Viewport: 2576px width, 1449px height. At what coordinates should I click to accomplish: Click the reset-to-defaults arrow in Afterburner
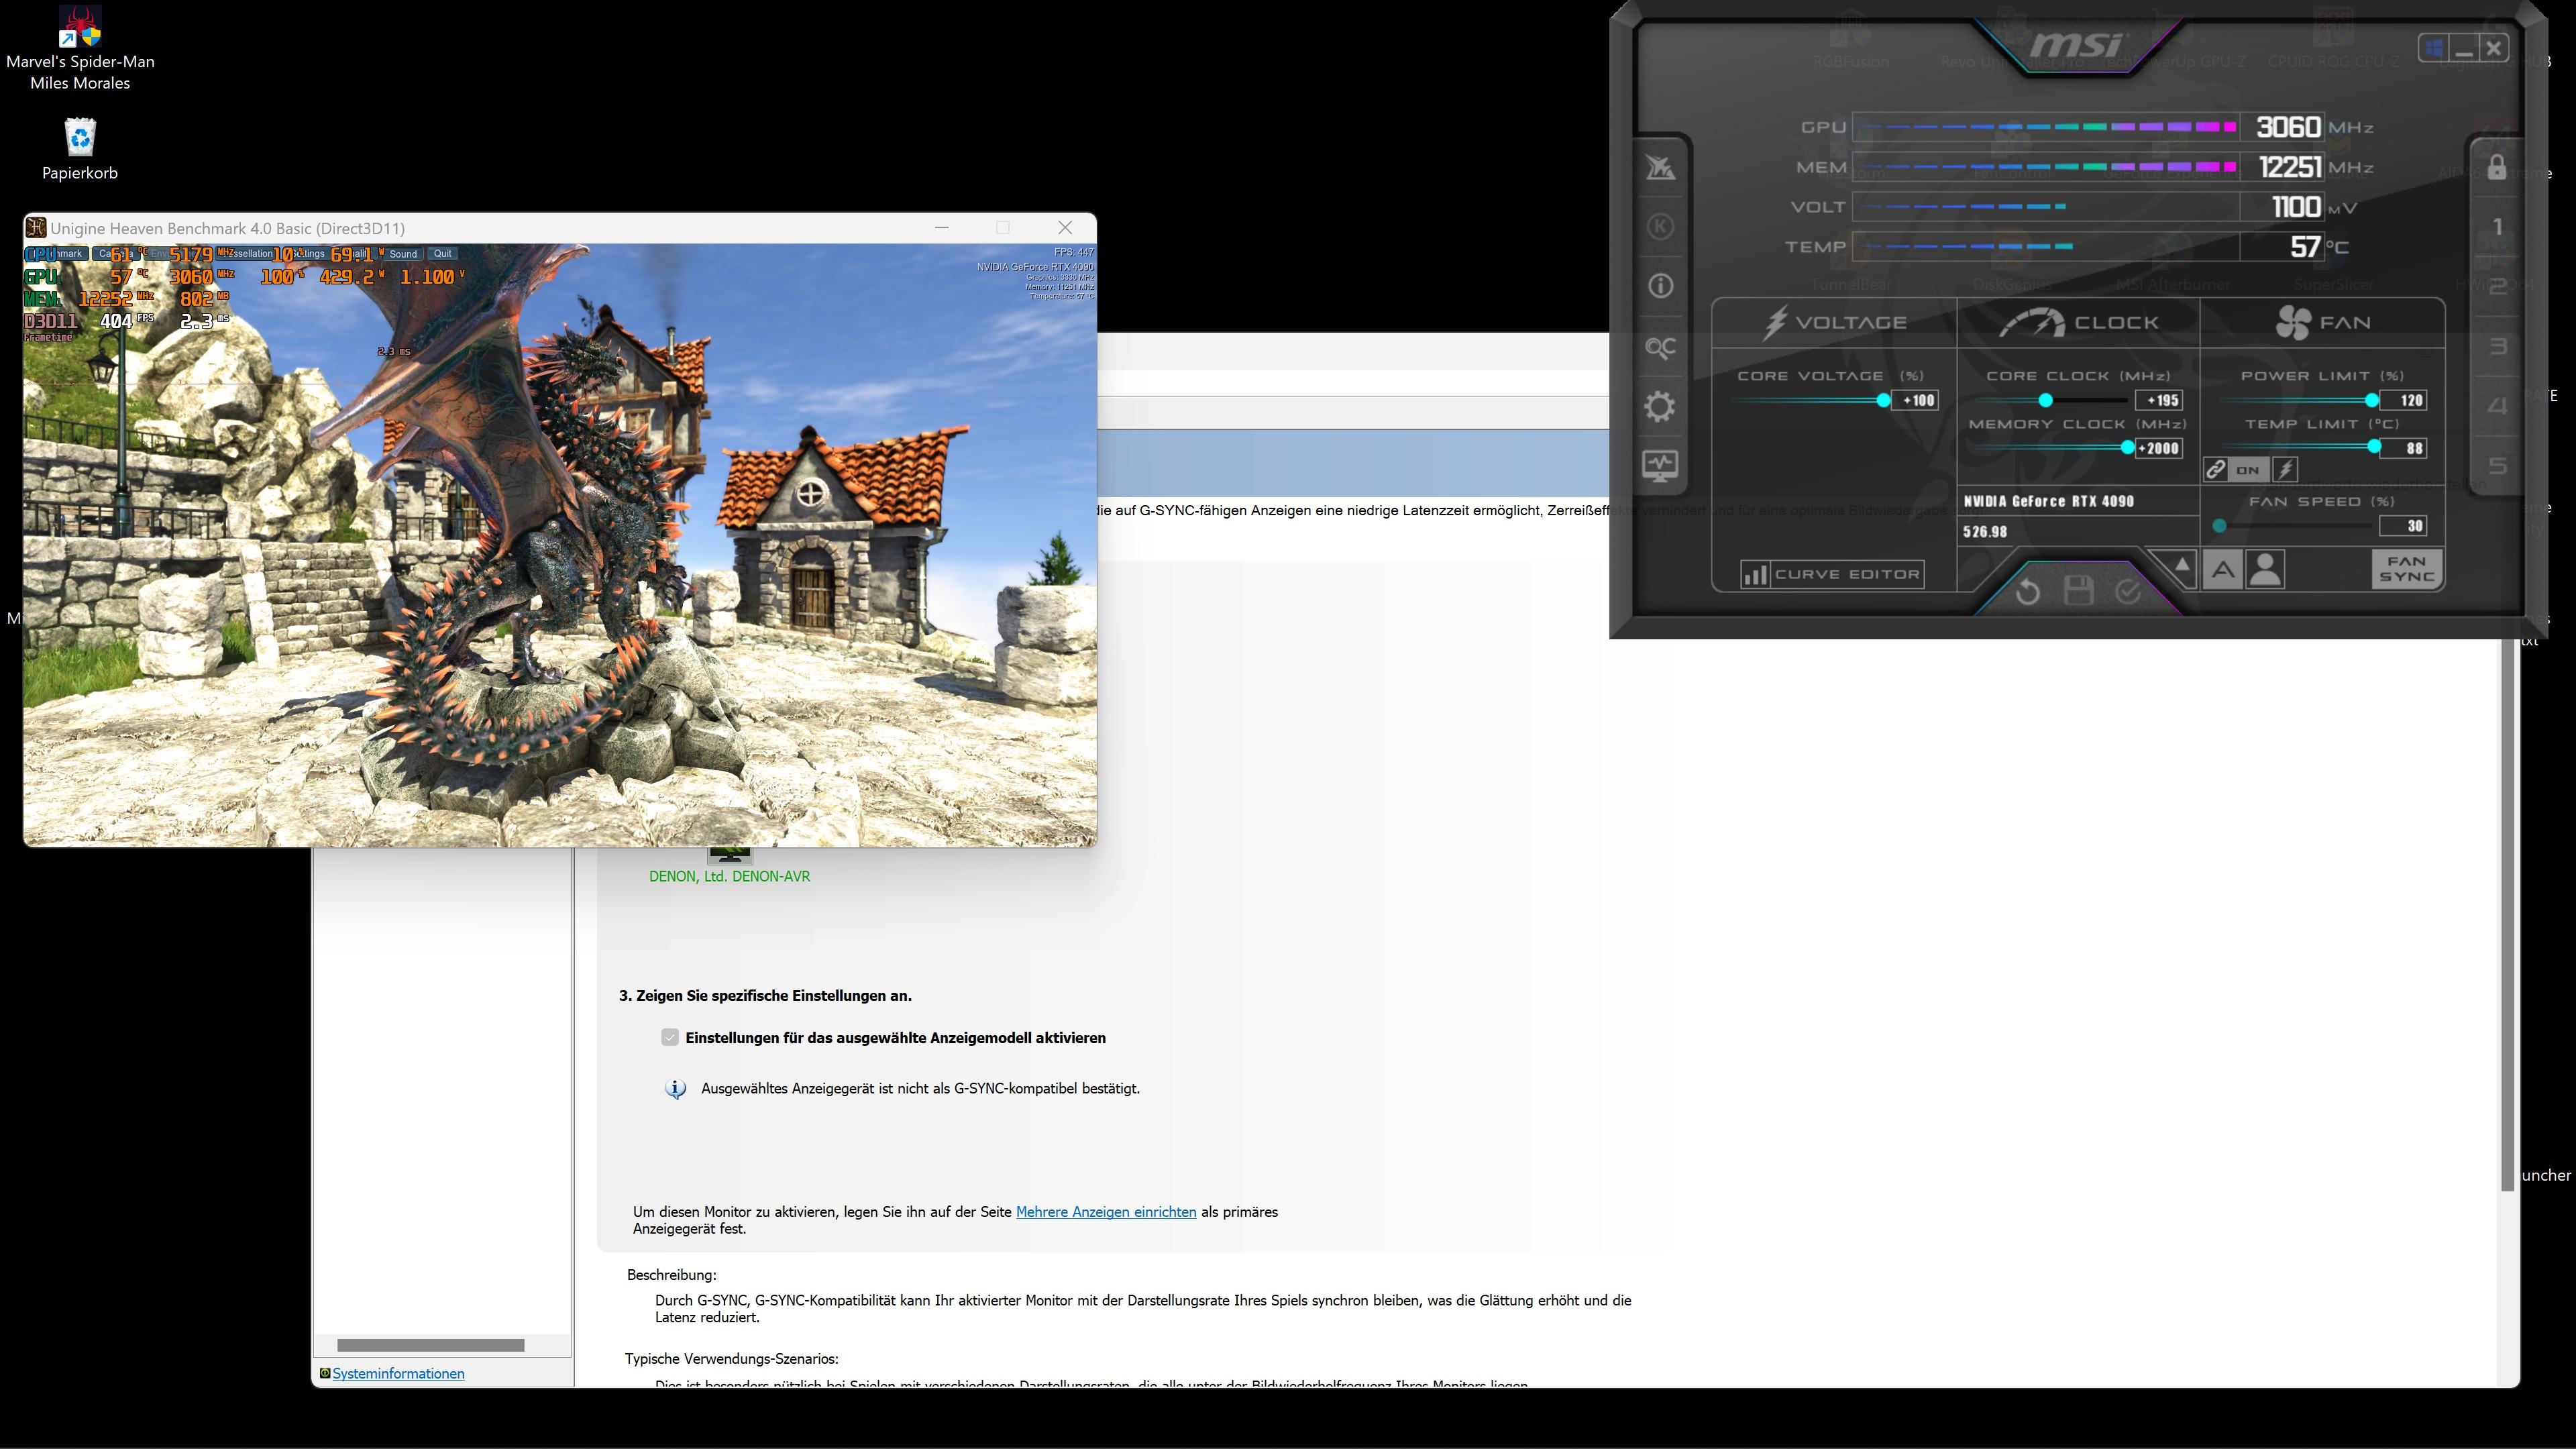pos(2028,592)
